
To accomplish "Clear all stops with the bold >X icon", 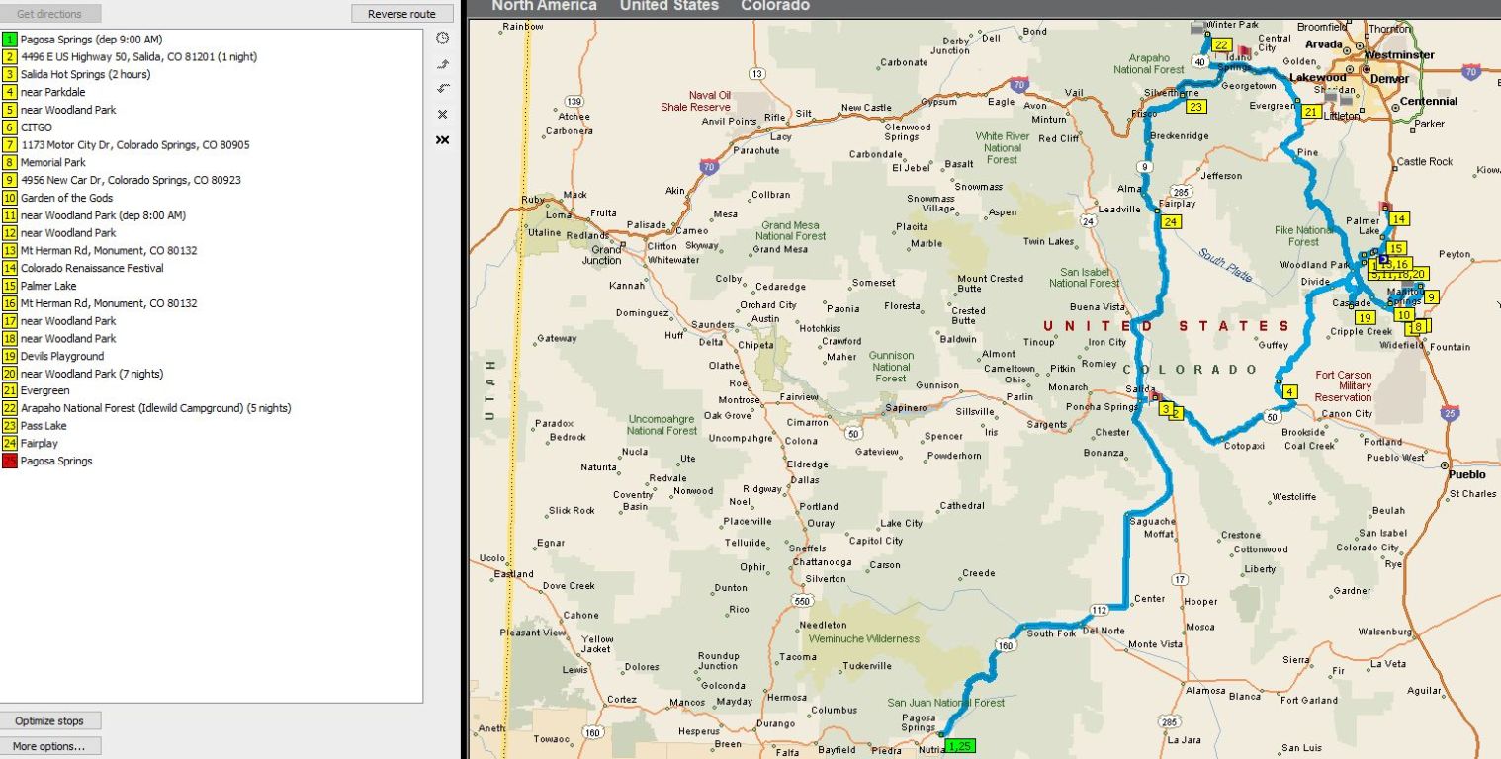I will [442, 140].
